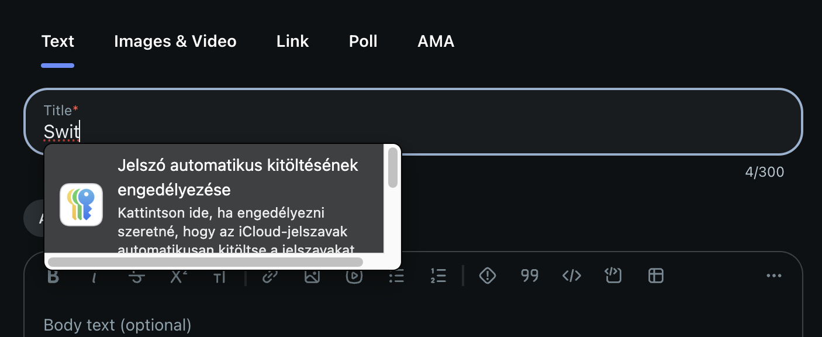Screen dimensions: 822x337
Task: Insert a quote block
Action: [x=530, y=276]
